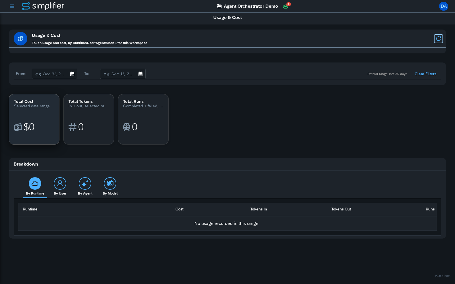Click the hash icon in Total Tokens

pyautogui.click(x=73, y=127)
